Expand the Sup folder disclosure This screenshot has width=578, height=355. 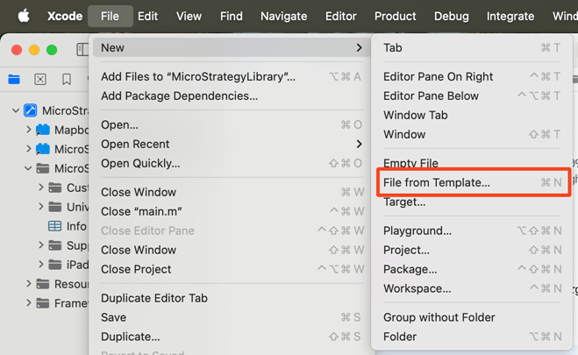(41, 245)
